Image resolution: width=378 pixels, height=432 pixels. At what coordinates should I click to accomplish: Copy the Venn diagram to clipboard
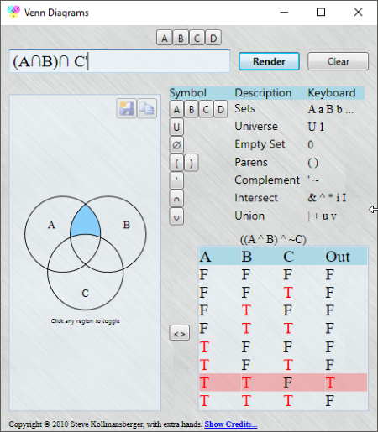(147, 109)
